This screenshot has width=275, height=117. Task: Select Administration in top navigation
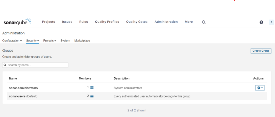tap(166, 22)
